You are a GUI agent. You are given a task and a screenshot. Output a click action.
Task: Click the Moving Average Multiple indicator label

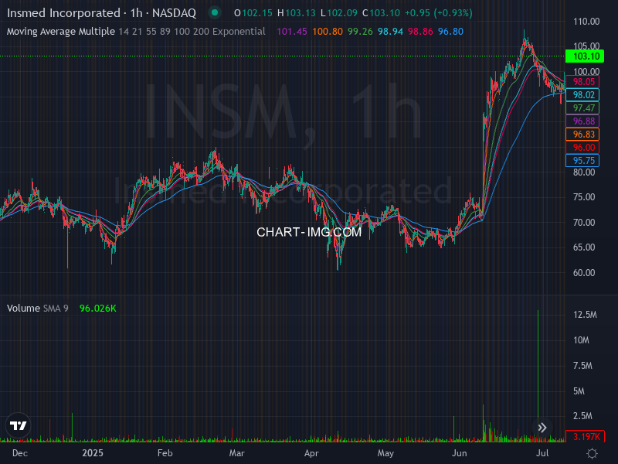tap(61, 32)
